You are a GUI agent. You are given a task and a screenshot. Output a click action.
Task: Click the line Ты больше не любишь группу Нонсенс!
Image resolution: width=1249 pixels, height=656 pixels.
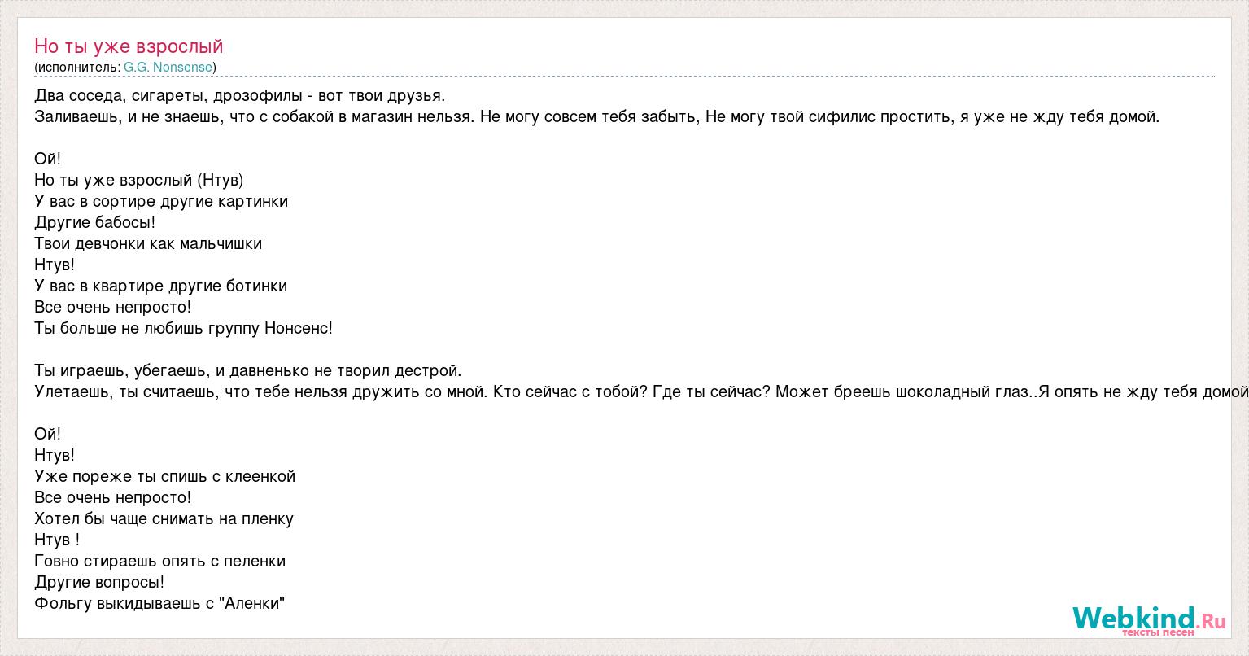click(x=184, y=328)
